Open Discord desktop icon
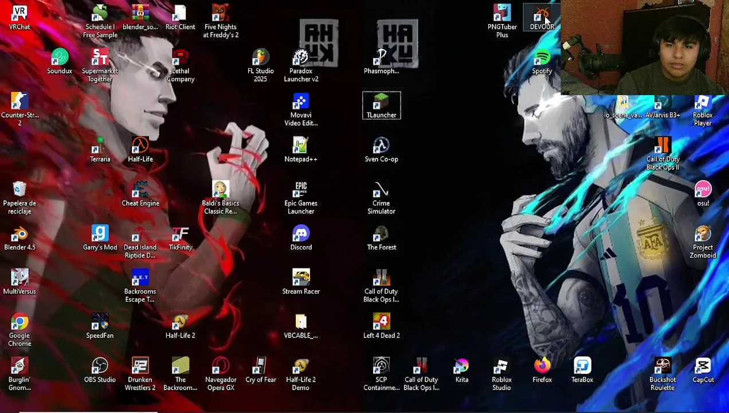Screen dimensions: 729x413 301,238
